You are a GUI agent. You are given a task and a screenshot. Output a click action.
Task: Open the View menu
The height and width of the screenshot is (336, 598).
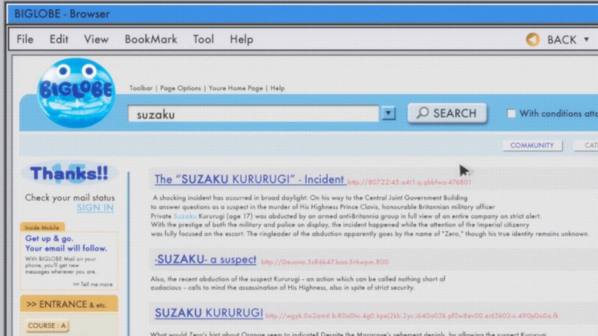96,39
